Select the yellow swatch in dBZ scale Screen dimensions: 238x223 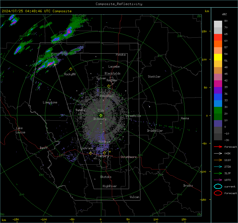click(x=218, y=57)
